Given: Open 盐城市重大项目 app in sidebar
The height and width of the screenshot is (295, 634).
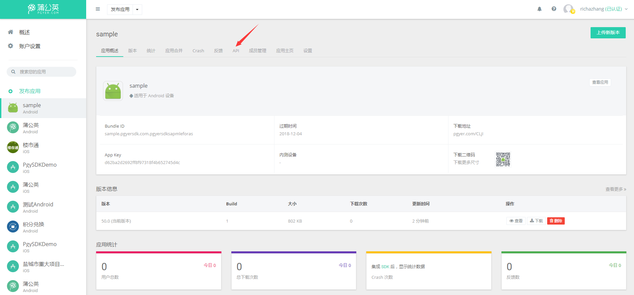Looking at the screenshot, I should (43, 267).
